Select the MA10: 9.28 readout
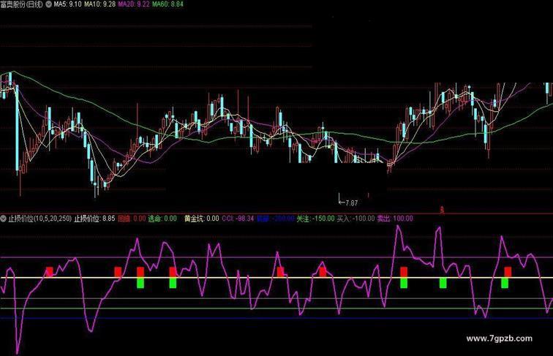The height and width of the screenshot is (356, 553). click(99, 4)
